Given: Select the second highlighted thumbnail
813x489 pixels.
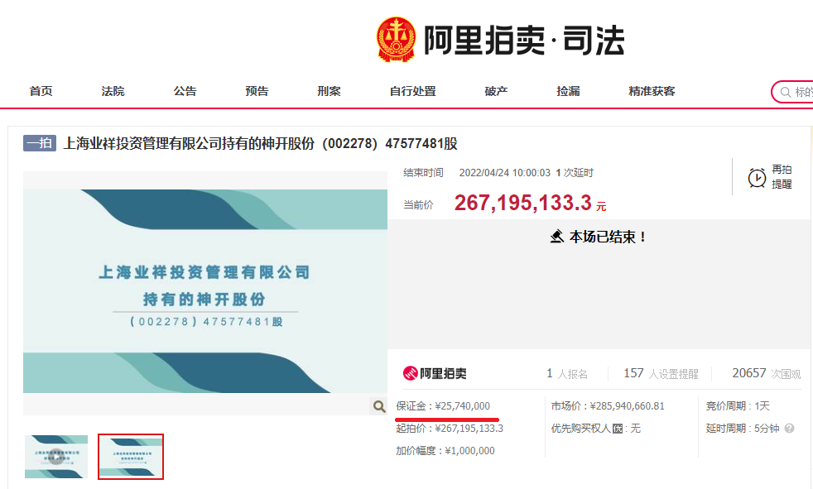Looking at the screenshot, I should pyautogui.click(x=131, y=457).
